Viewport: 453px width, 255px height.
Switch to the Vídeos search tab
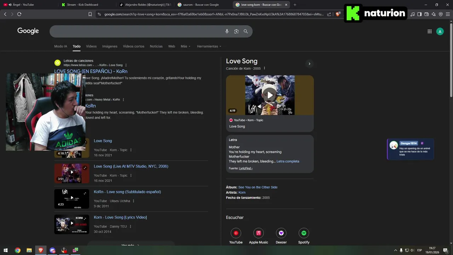91,46
